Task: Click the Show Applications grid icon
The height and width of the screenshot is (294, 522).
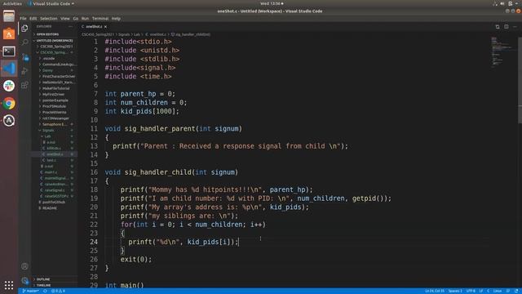Action: (9, 285)
